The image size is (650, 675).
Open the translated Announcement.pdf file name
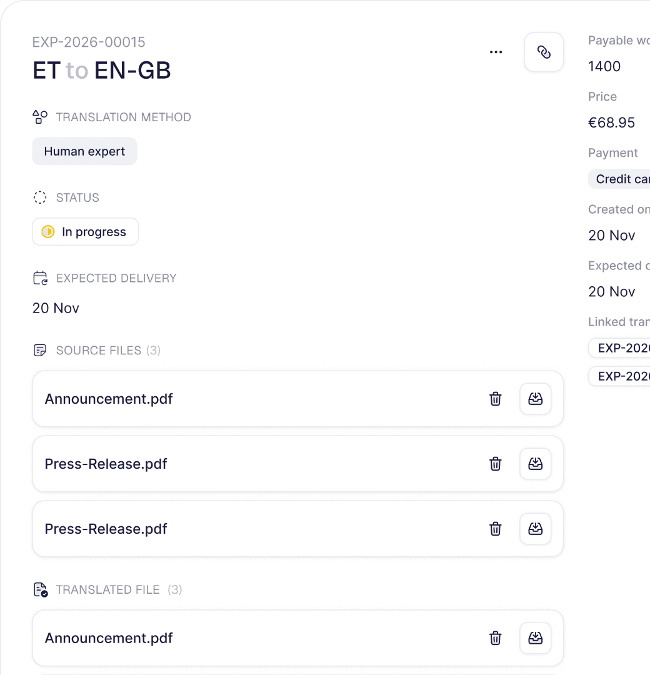coord(109,638)
